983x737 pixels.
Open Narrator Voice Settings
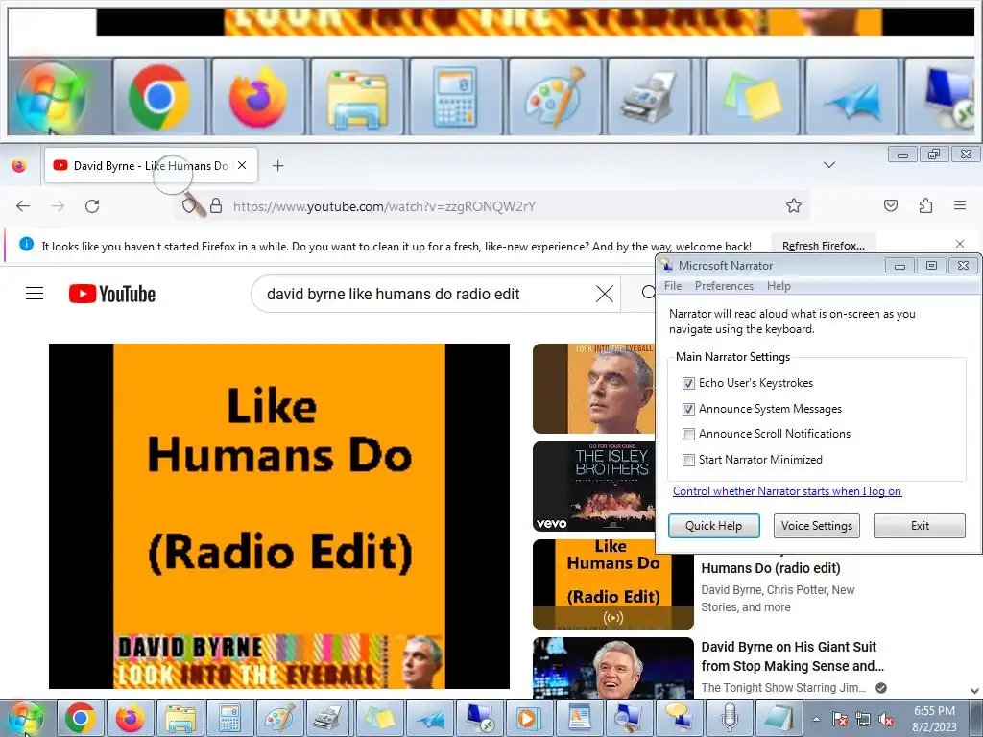point(816,526)
